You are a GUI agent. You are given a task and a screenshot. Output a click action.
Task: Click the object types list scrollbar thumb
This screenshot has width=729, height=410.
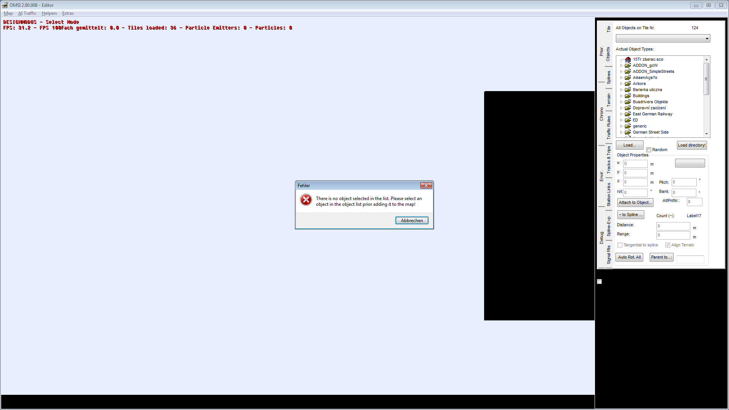pyautogui.click(x=706, y=79)
